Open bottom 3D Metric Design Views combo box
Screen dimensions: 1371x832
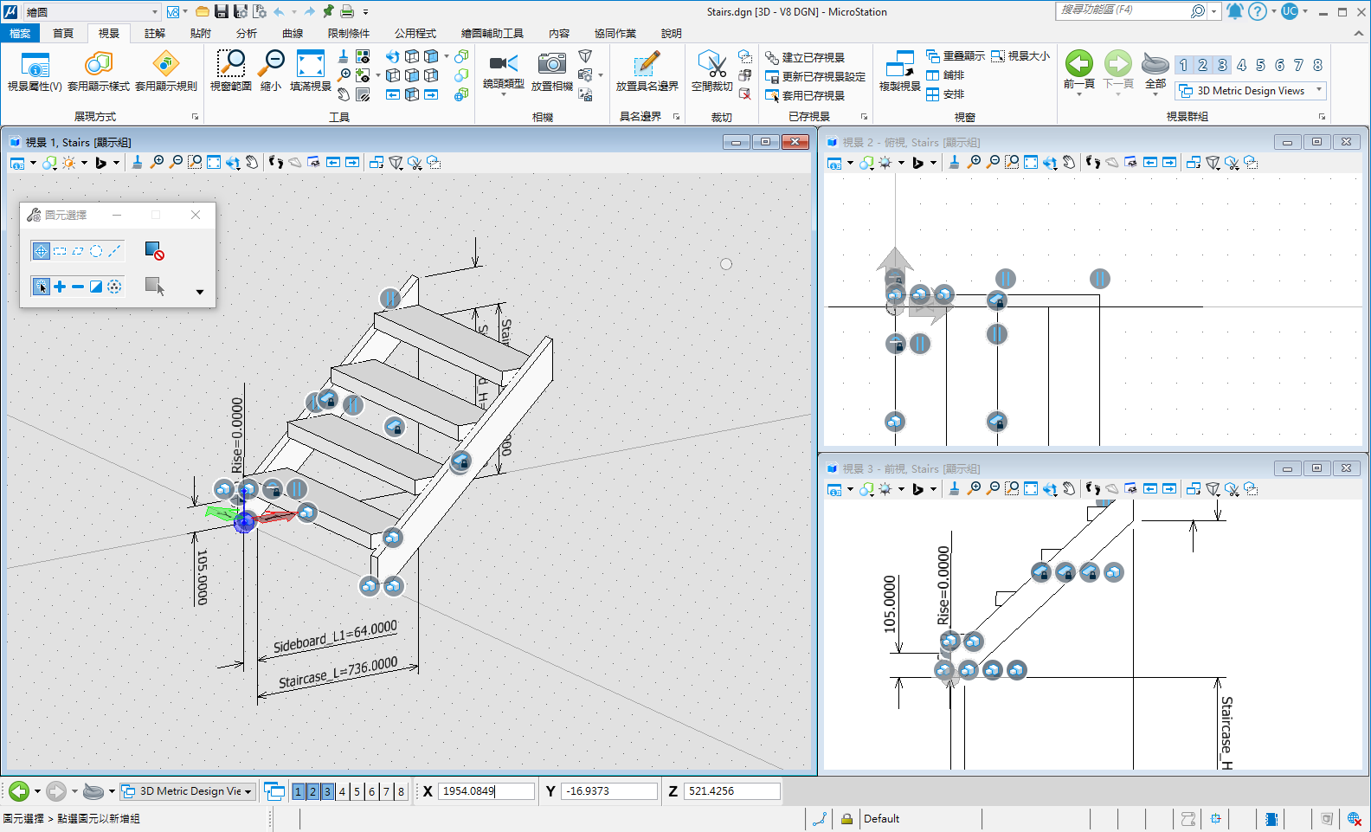[187, 791]
